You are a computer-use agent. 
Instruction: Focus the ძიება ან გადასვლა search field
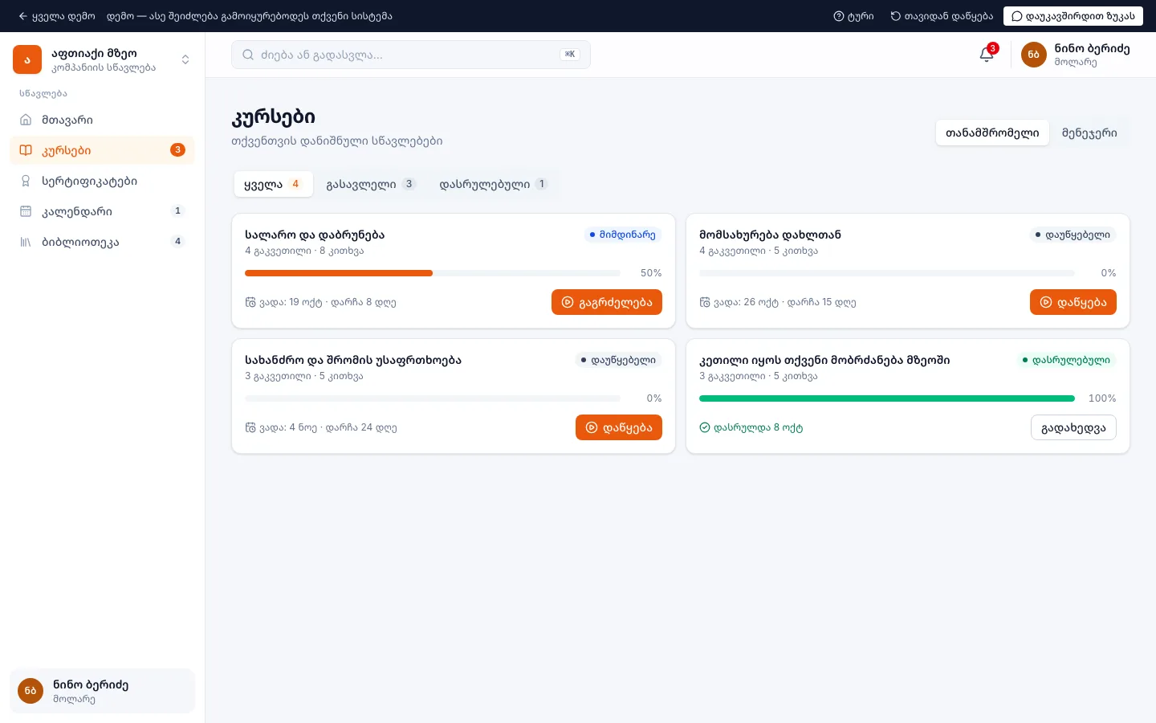click(411, 55)
